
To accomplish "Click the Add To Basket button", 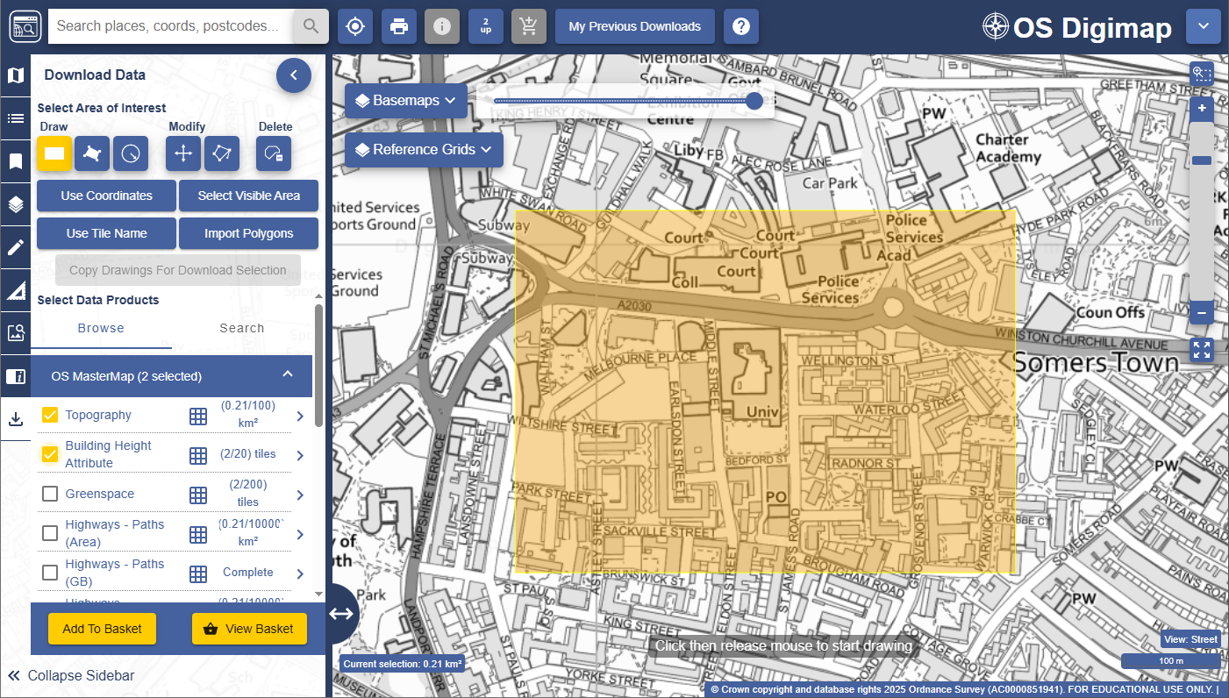I will coord(102,629).
